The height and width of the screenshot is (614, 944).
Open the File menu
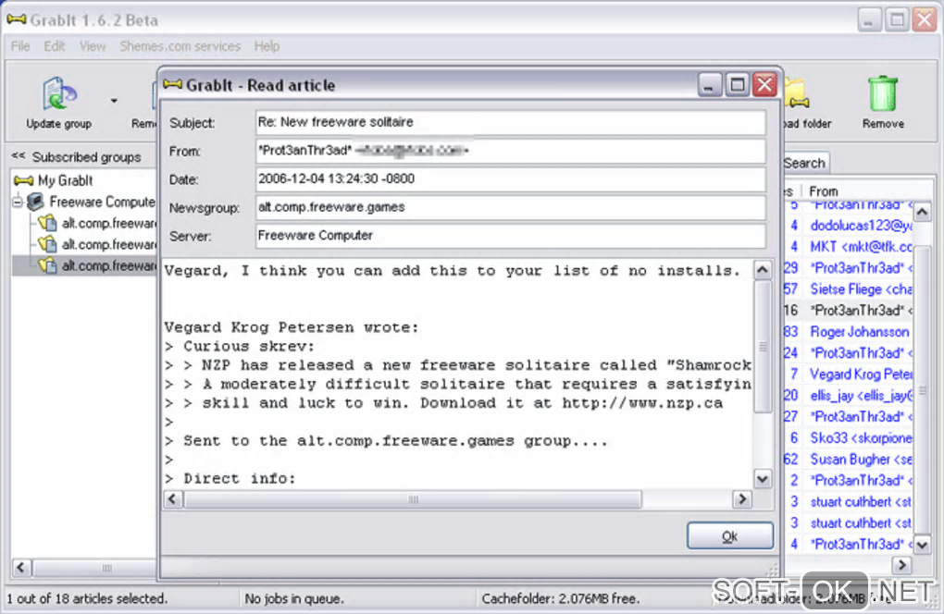[x=19, y=46]
